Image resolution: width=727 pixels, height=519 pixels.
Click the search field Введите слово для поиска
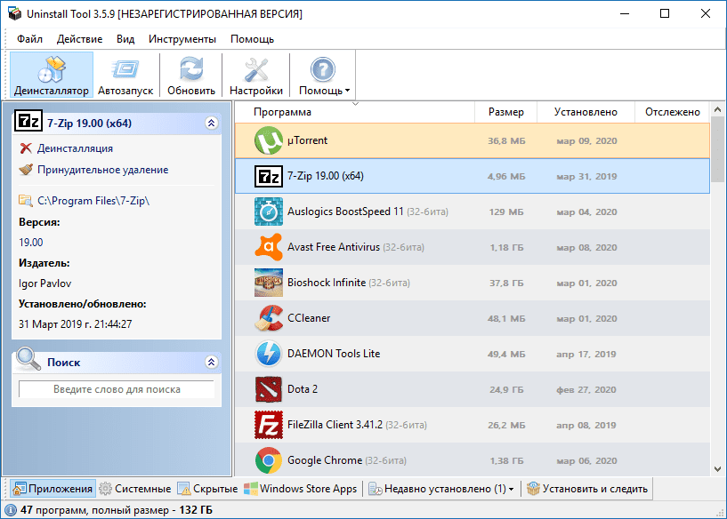(117, 389)
